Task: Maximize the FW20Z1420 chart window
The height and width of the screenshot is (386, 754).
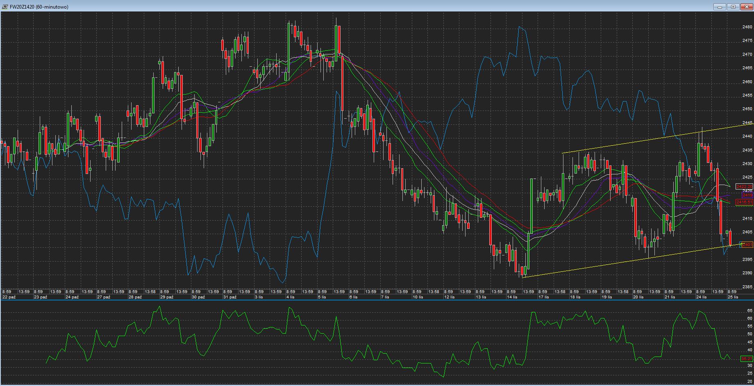Action: click(733, 7)
